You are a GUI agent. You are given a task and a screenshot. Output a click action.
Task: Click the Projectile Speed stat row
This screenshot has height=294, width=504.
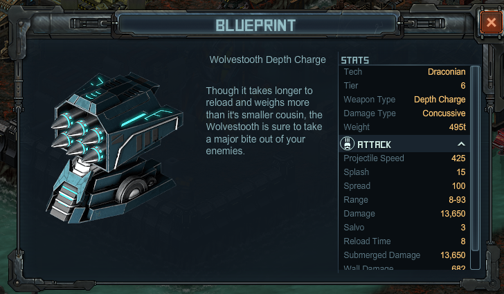404,158
